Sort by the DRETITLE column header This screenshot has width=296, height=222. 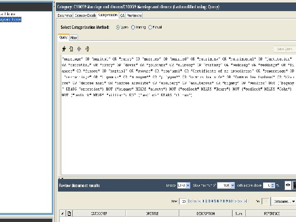pos(152,213)
